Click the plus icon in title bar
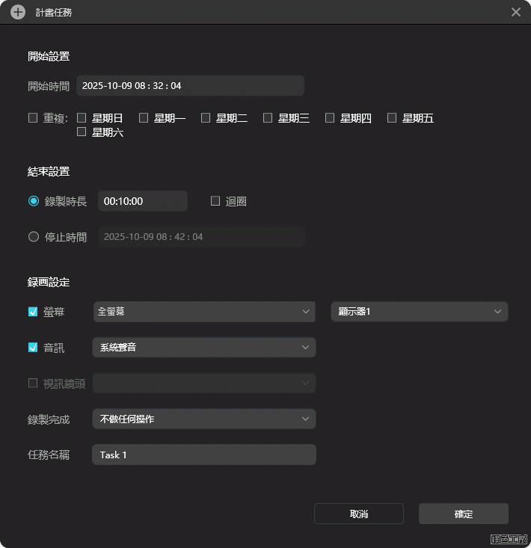The height and width of the screenshot is (548, 531). point(18,13)
